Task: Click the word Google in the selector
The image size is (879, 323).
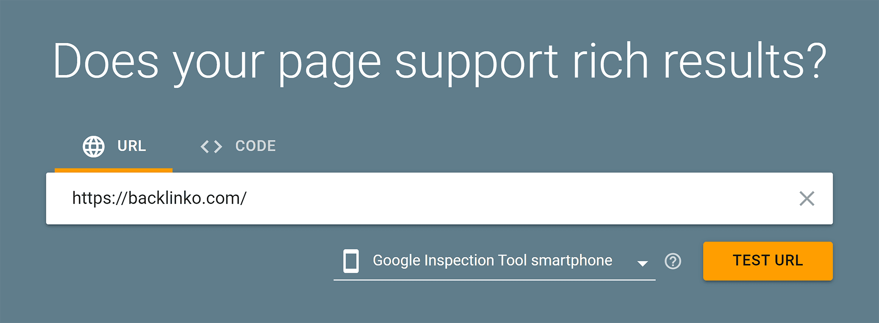Action: [x=397, y=261]
